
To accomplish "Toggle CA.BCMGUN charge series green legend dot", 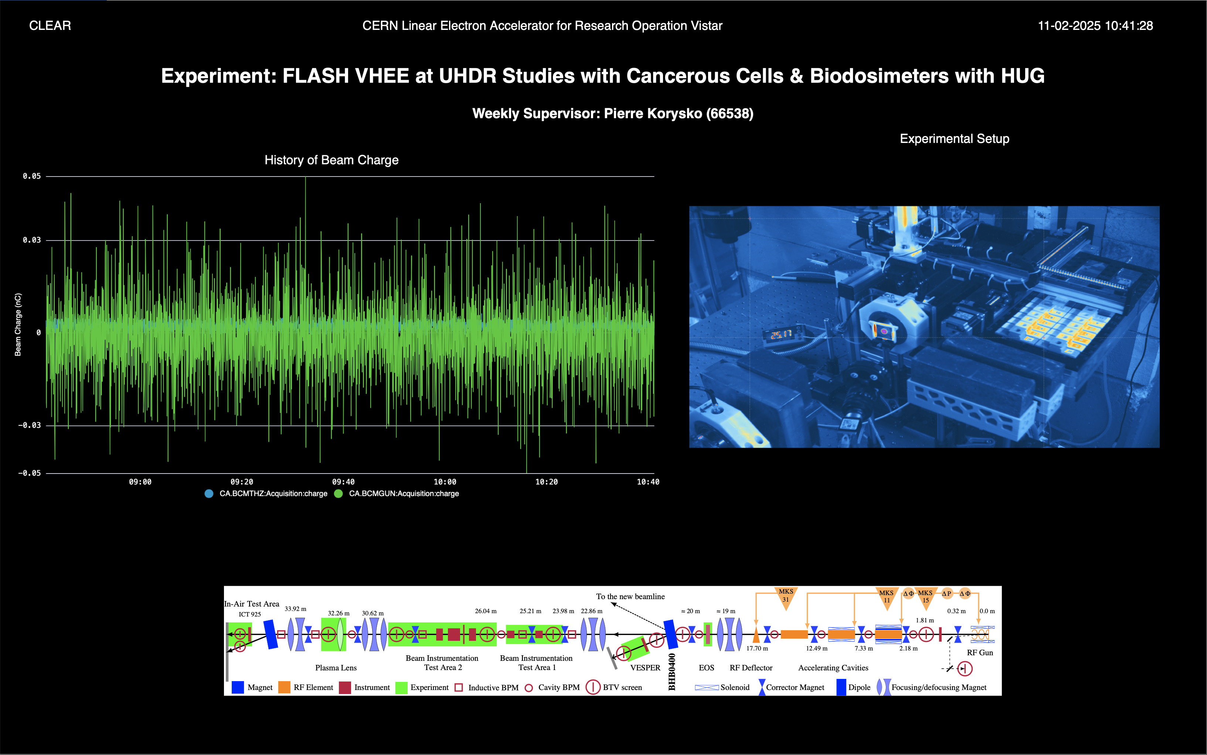I will 338,494.
